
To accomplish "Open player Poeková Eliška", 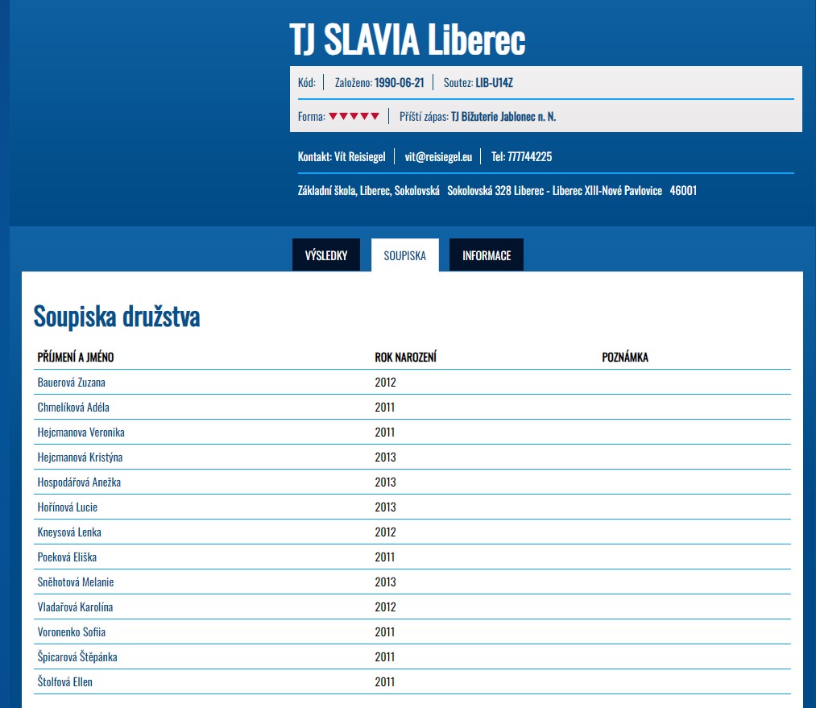I will click(67, 557).
